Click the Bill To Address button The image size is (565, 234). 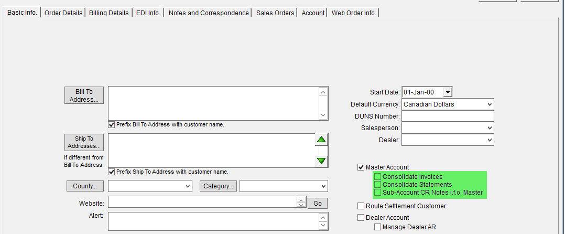coord(84,95)
